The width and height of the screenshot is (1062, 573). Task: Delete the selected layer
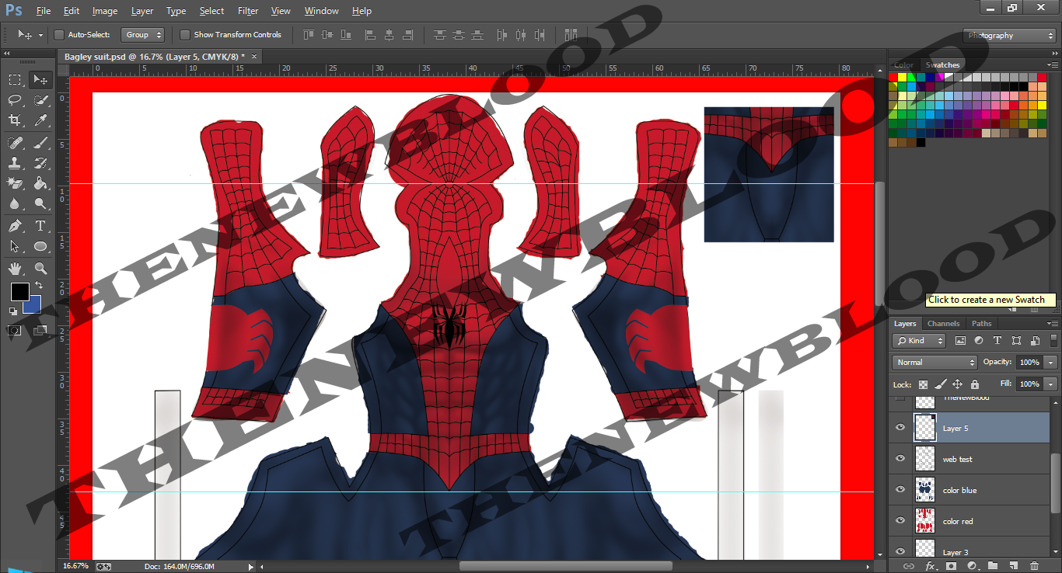[1036, 566]
